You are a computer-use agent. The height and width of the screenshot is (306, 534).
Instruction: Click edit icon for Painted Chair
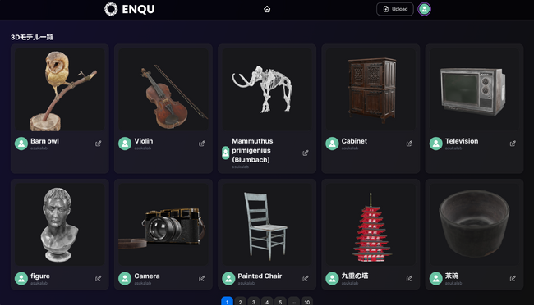(x=306, y=278)
